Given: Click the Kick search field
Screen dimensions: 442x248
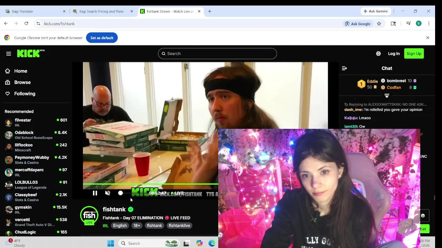Looking at the screenshot, I should point(218,53).
